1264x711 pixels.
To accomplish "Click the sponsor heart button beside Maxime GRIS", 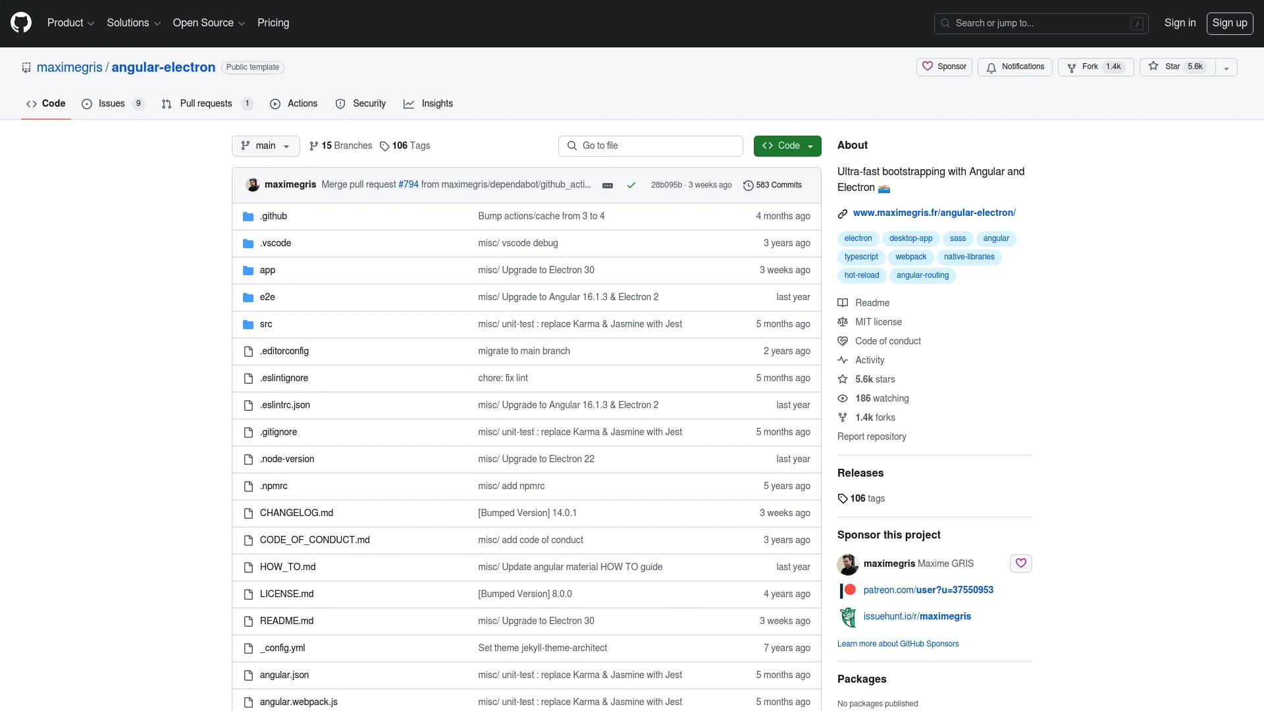I will (x=1020, y=564).
